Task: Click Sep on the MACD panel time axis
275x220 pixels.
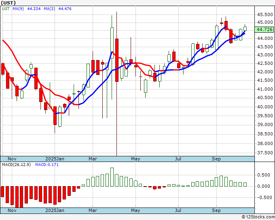Action: coord(216,210)
